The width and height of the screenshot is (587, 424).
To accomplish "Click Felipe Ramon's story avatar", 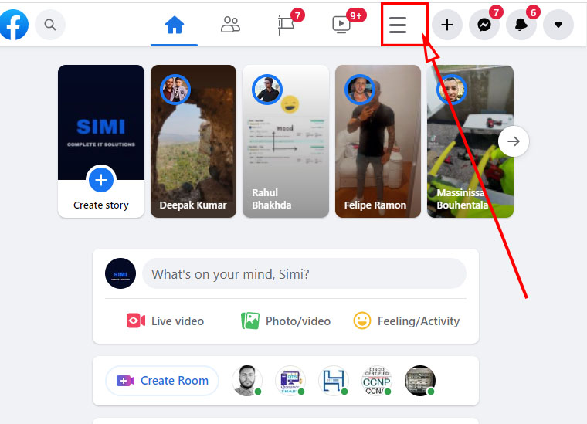I will point(360,90).
